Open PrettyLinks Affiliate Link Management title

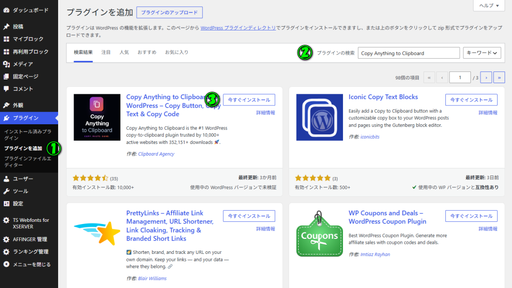click(170, 226)
